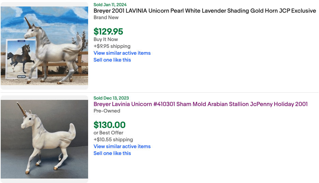Screen dimensions: 319x183
Task: Click View similar active items under $129.95 listing
Action: [122, 53]
